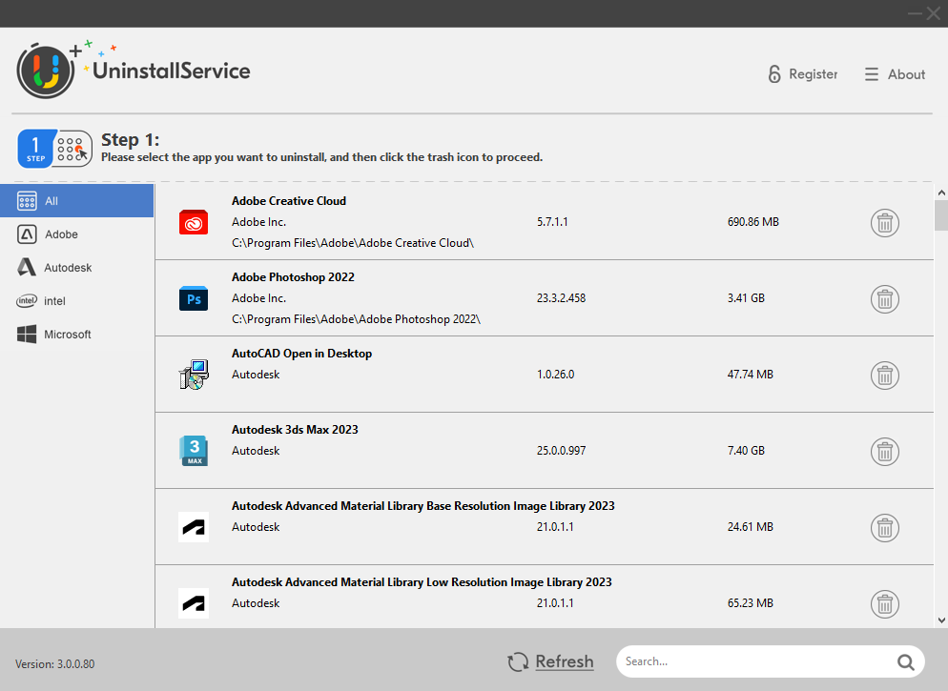Filter list by Adobe category
This screenshot has width=948, height=691.
click(x=77, y=234)
